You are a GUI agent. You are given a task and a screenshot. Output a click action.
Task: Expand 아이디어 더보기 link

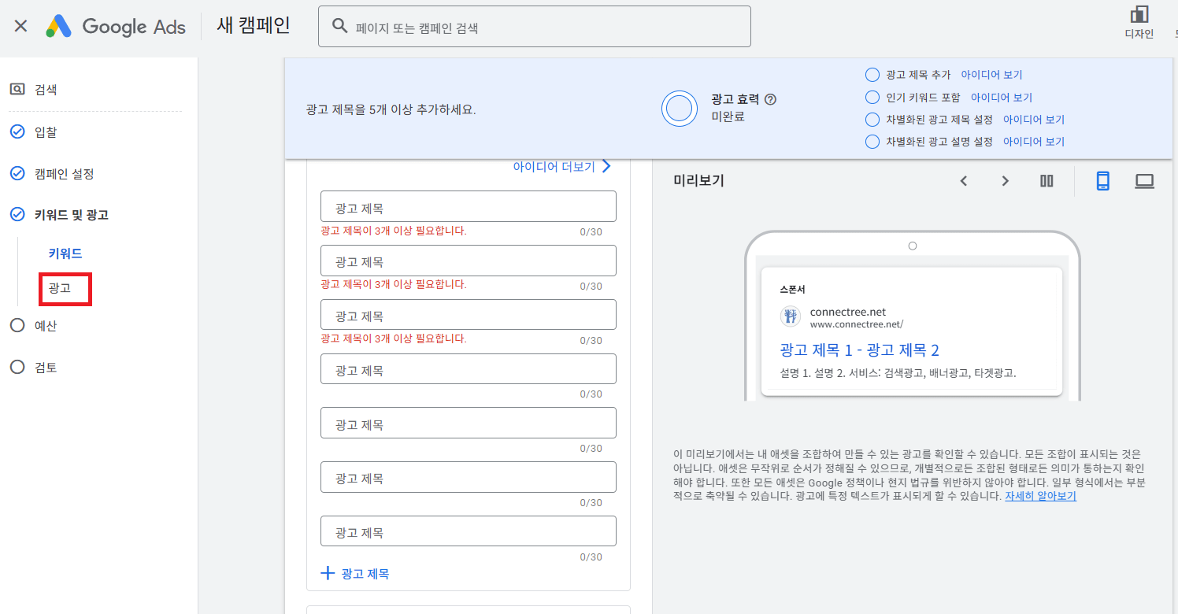pyautogui.click(x=554, y=167)
